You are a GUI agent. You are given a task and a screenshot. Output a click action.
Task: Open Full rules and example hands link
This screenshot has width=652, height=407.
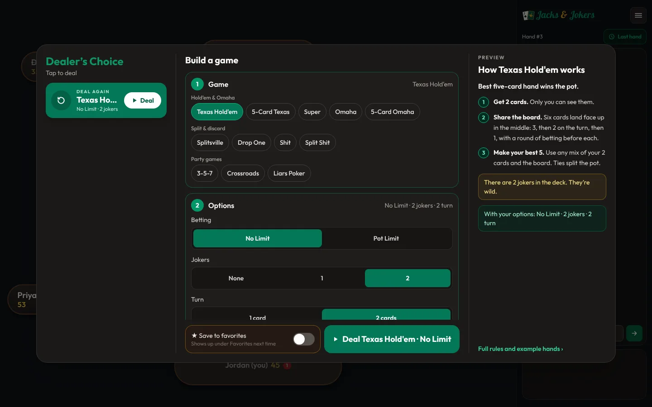point(521,349)
